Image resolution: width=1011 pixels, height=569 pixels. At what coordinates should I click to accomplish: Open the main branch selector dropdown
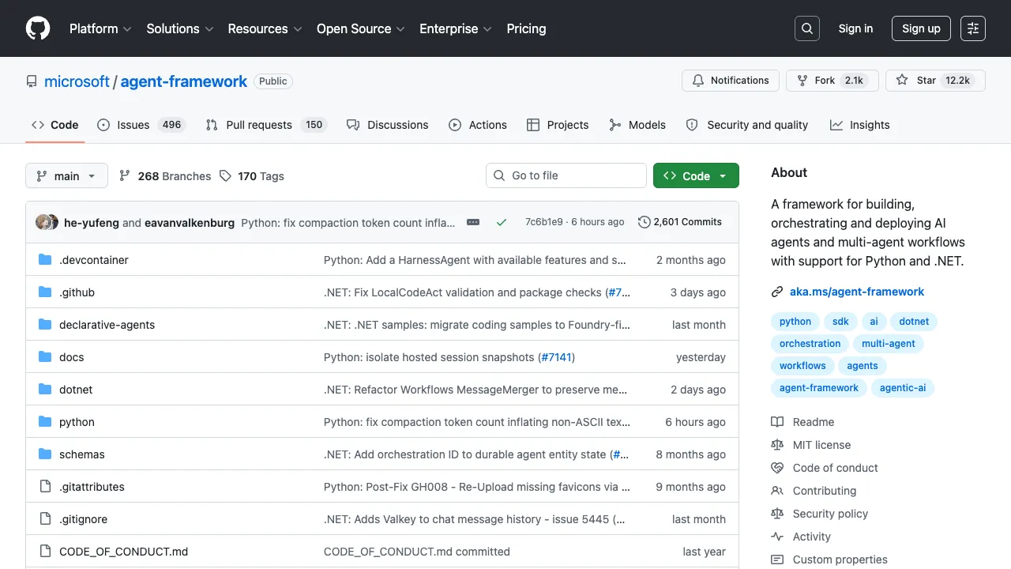tap(66, 175)
